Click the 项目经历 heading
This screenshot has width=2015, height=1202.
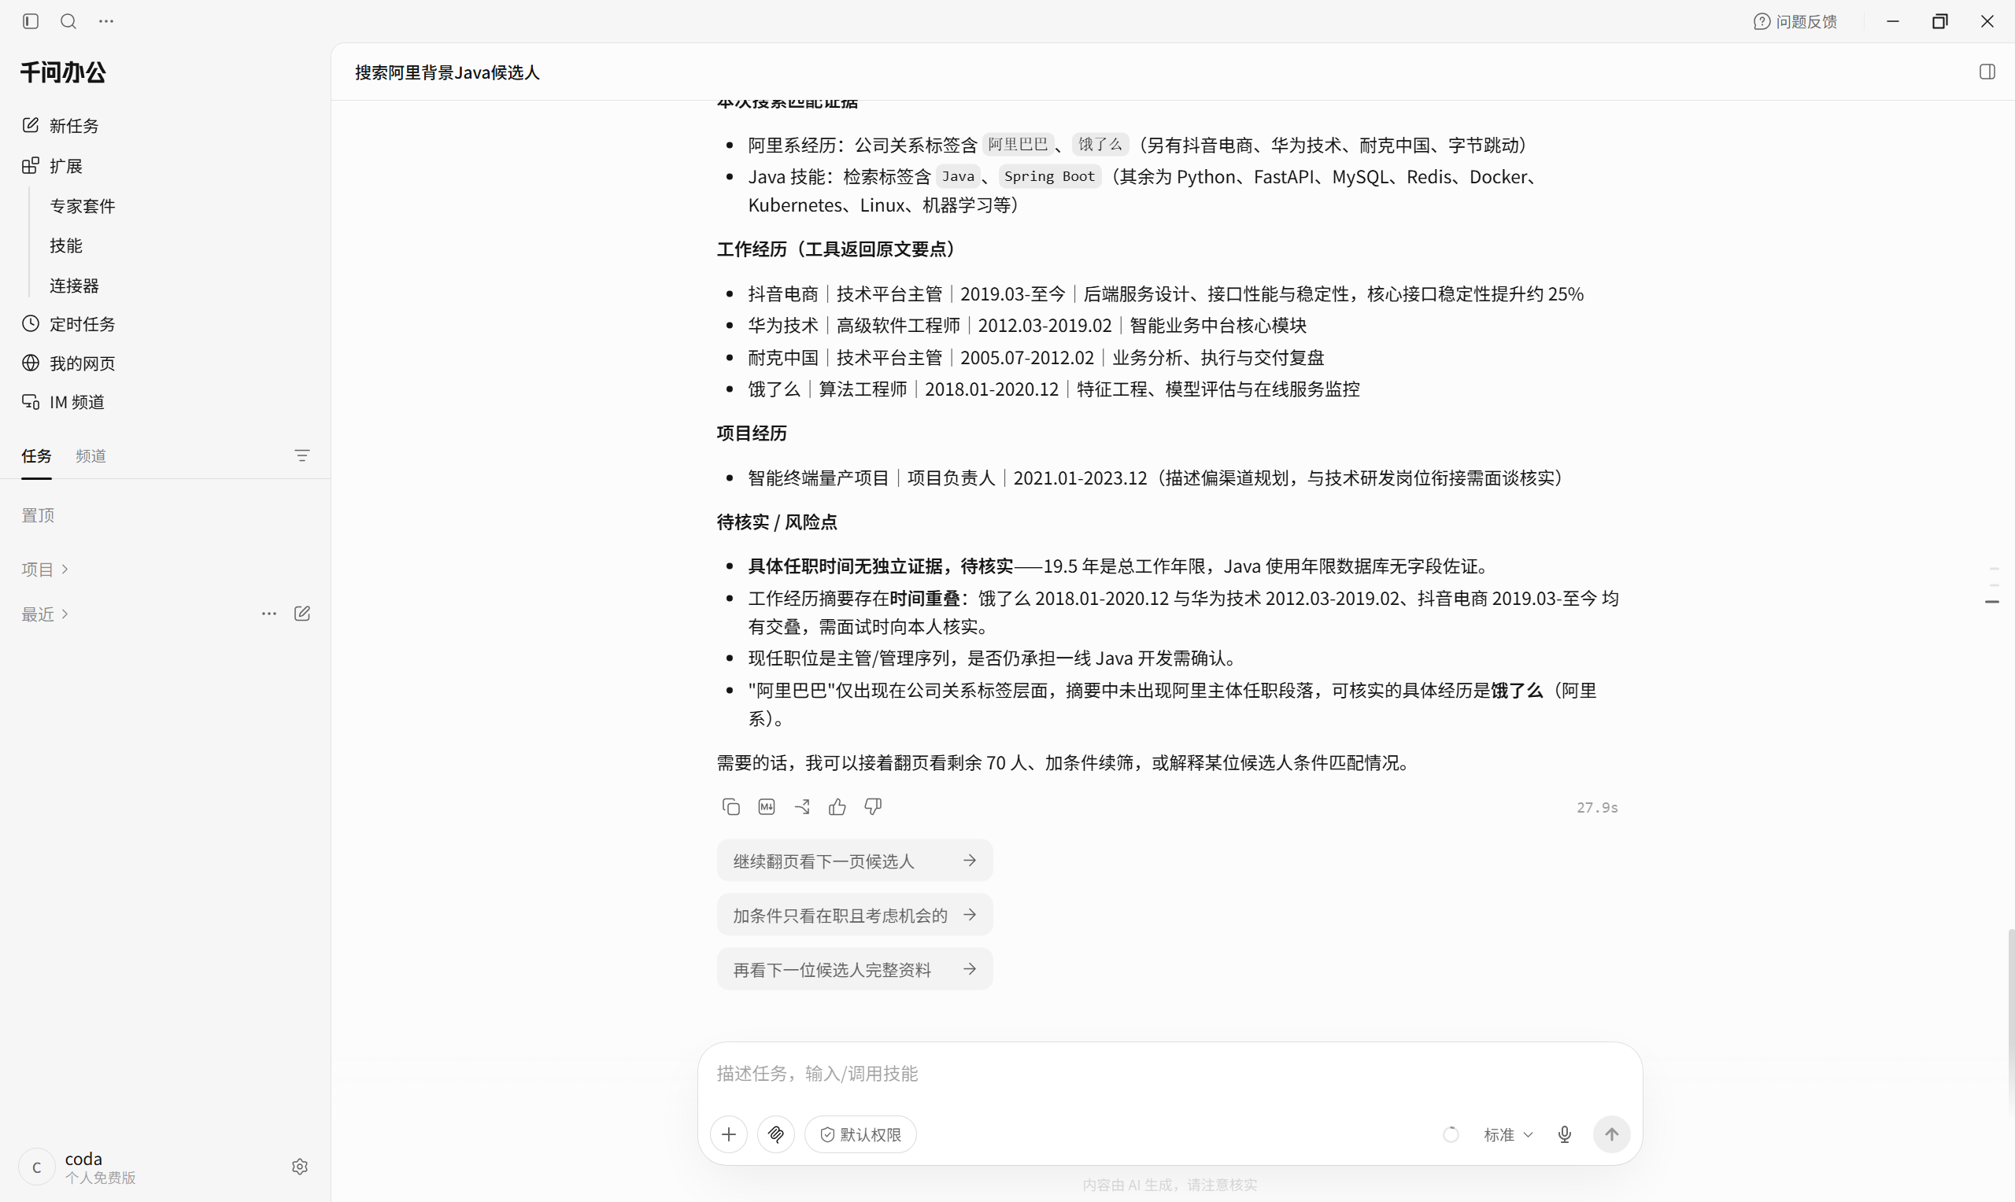tap(752, 433)
